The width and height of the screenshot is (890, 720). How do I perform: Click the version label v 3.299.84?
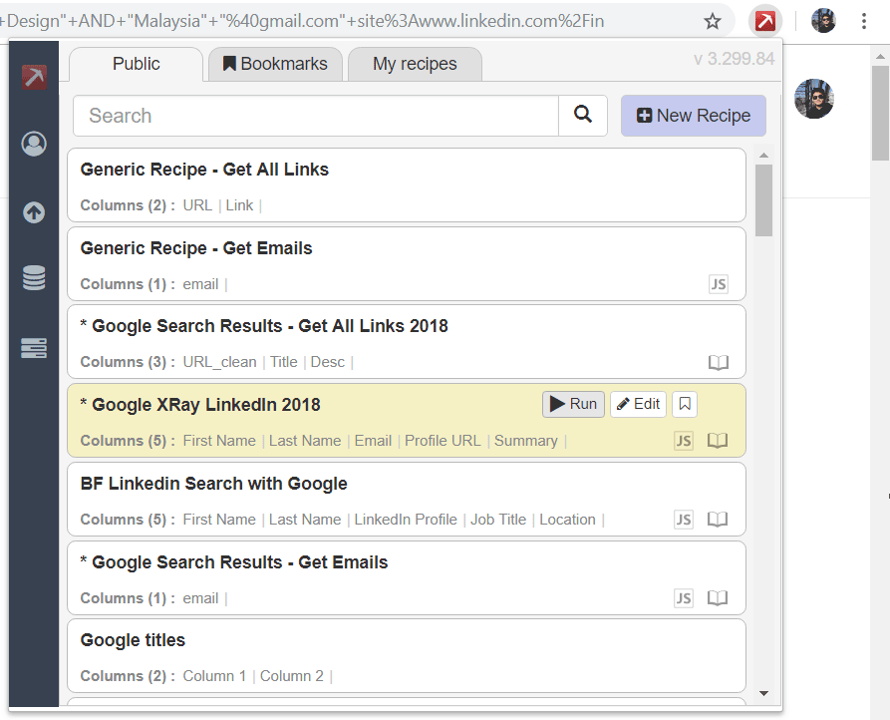[734, 59]
